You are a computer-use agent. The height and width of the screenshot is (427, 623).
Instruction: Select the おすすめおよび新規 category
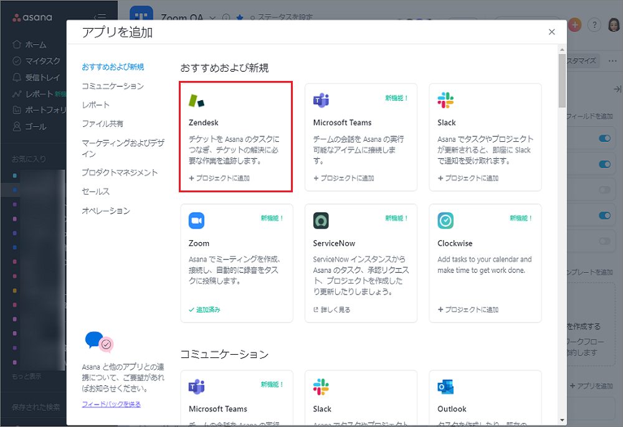pos(113,67)
